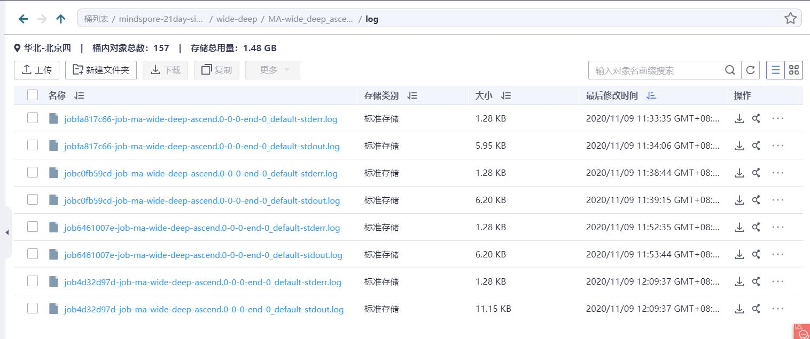The image size is (810, 339).
Task: Click the 复制 copy button
Action: click(x=216, y=70)
